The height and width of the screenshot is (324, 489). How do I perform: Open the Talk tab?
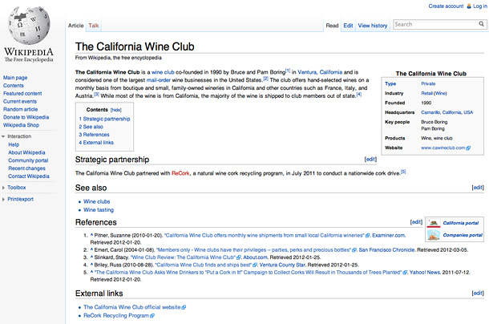pos(94,26)
